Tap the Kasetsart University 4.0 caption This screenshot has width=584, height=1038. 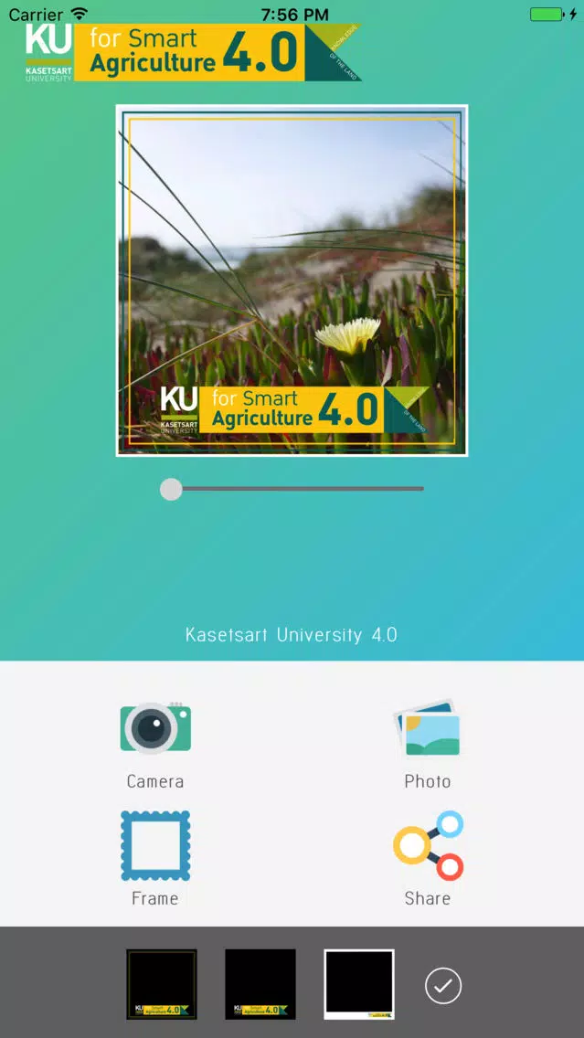(292, 635)
